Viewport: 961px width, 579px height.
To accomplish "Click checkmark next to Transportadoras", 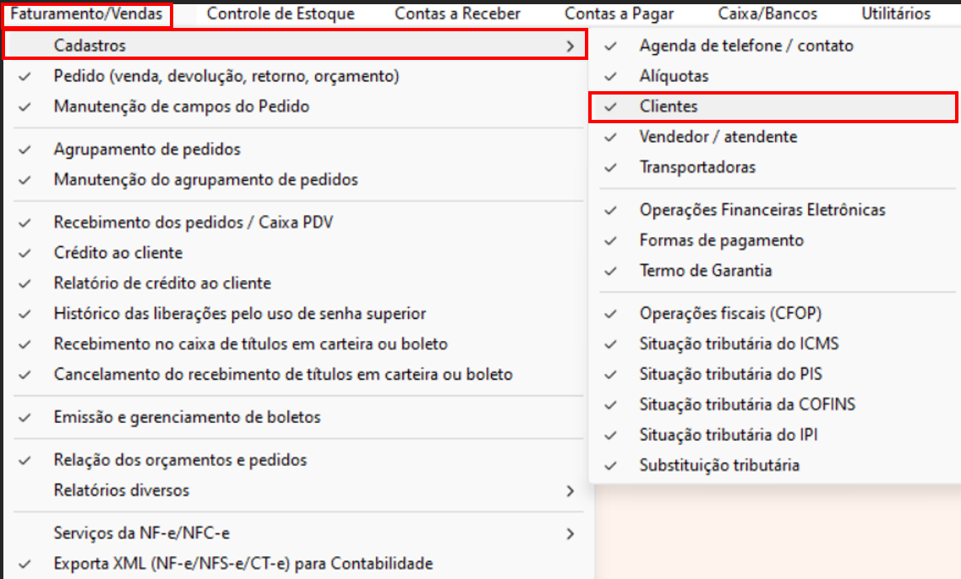I will [x=610, y=167].
